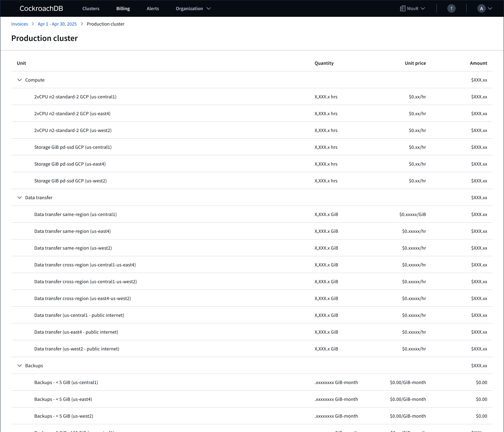Click Backups - < 5 GiB (us-central1)
Viewport: 504px width, 432px height.
coord(66,382)
